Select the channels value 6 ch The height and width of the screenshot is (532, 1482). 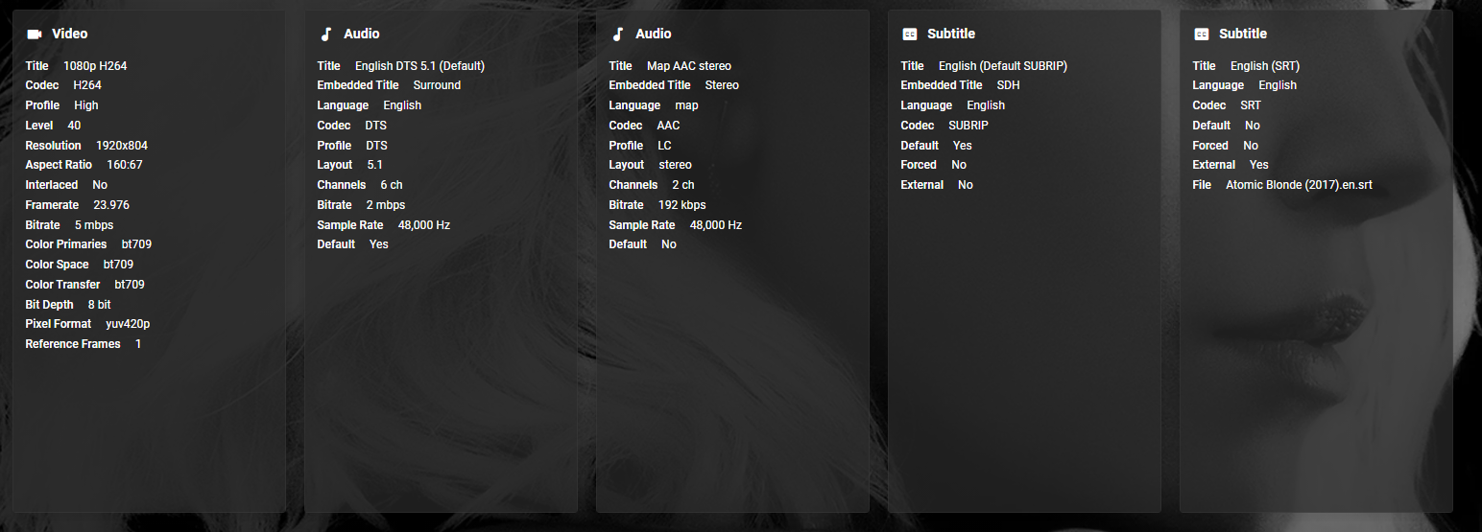(392, 185)
